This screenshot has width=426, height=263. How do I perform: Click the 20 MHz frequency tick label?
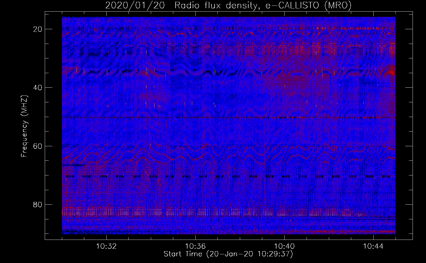tap(38, 29)
